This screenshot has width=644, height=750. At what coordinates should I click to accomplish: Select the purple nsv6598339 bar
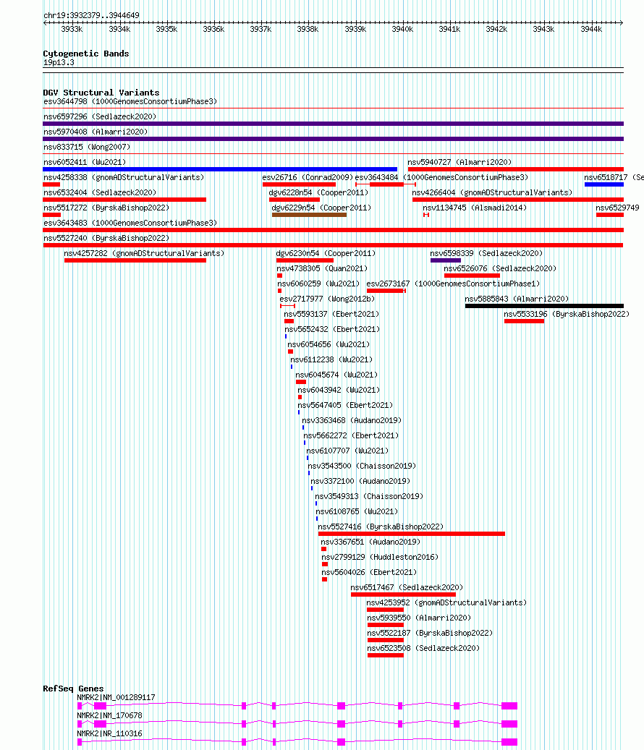click(x=446, y=260)
